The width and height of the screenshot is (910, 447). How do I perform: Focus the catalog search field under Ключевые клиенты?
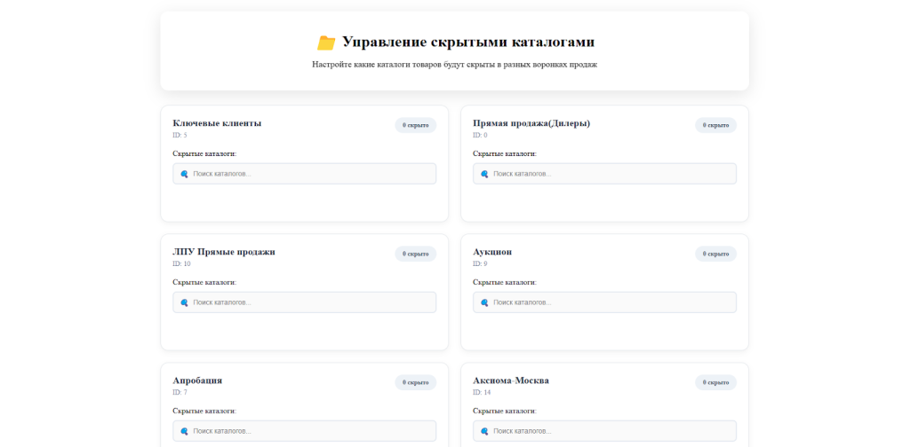click(x=311, y=174)
